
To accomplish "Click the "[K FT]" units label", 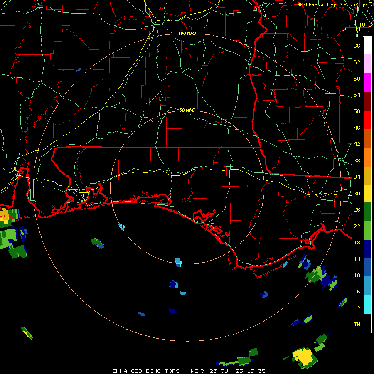I will (x=351, y=29).
